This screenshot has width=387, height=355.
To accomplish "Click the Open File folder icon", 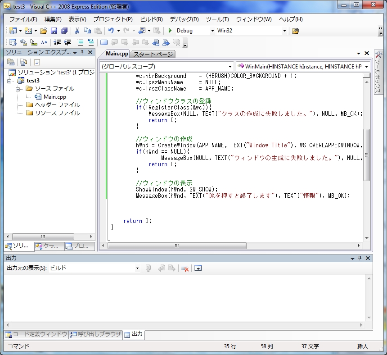I will [x=44, y=31].
